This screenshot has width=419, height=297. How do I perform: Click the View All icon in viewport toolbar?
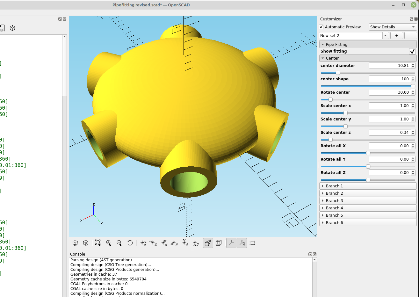[98, 243]
